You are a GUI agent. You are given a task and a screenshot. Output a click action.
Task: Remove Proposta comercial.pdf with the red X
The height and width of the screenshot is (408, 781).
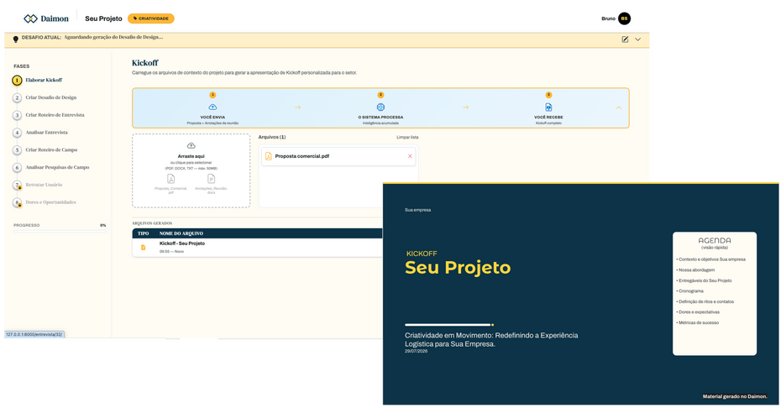point(410,156)
